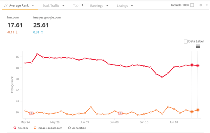Click the hm.com peak point near May 26
Viewport: 210px width, 133px height.
coord(37,54)
